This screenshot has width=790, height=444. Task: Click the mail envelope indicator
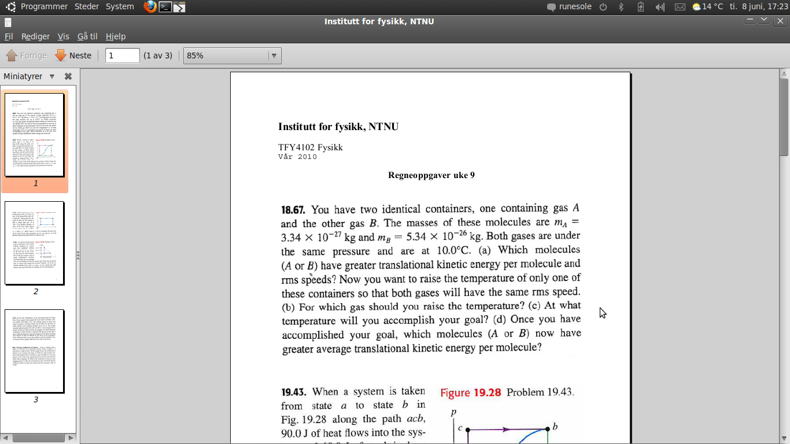[680, 7]
